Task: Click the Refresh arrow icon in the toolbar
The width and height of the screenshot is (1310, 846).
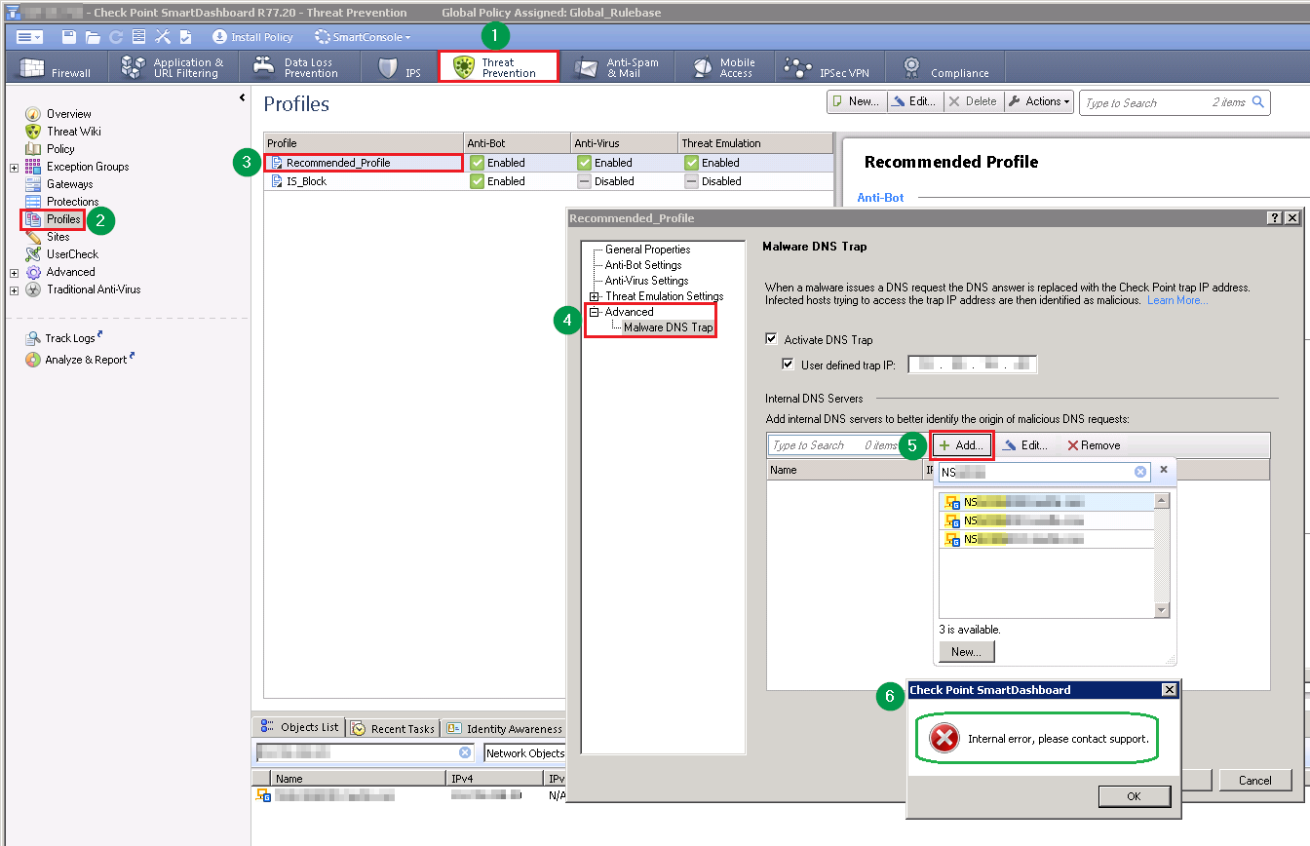Action: pyautogui.click(x=116, y=37)
